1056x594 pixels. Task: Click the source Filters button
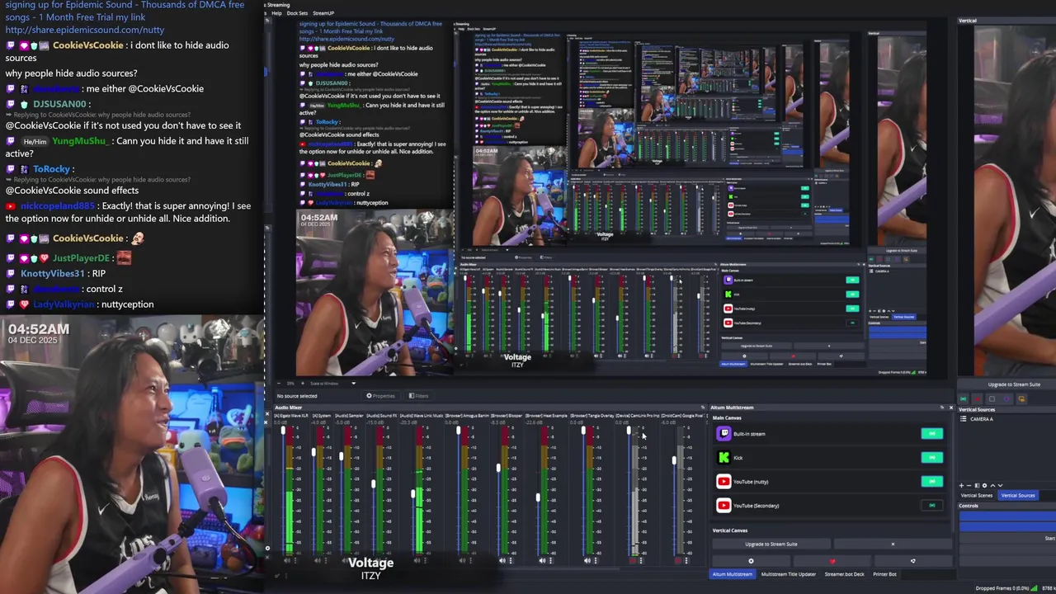pos(418,396)
